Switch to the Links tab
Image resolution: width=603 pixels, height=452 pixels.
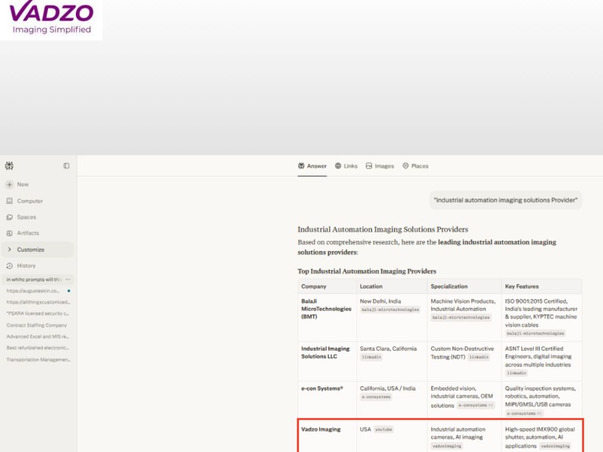click(x=346, y=166)
